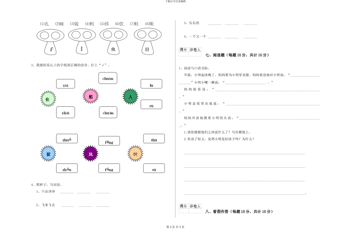Click the character option (8)眼
Viewport: 338px width, 238px height.
pyautogui.click(x=149, y=24)
